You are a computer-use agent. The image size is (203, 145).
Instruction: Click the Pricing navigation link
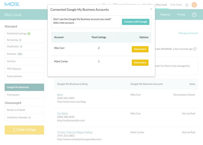181,15
